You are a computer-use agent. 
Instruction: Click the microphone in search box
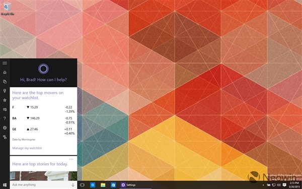[73, 185]
